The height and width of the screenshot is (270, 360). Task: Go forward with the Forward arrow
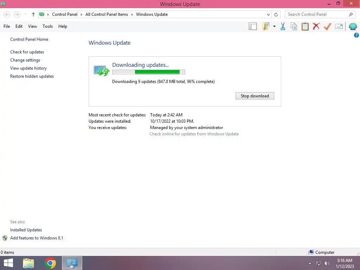[17, 14]
